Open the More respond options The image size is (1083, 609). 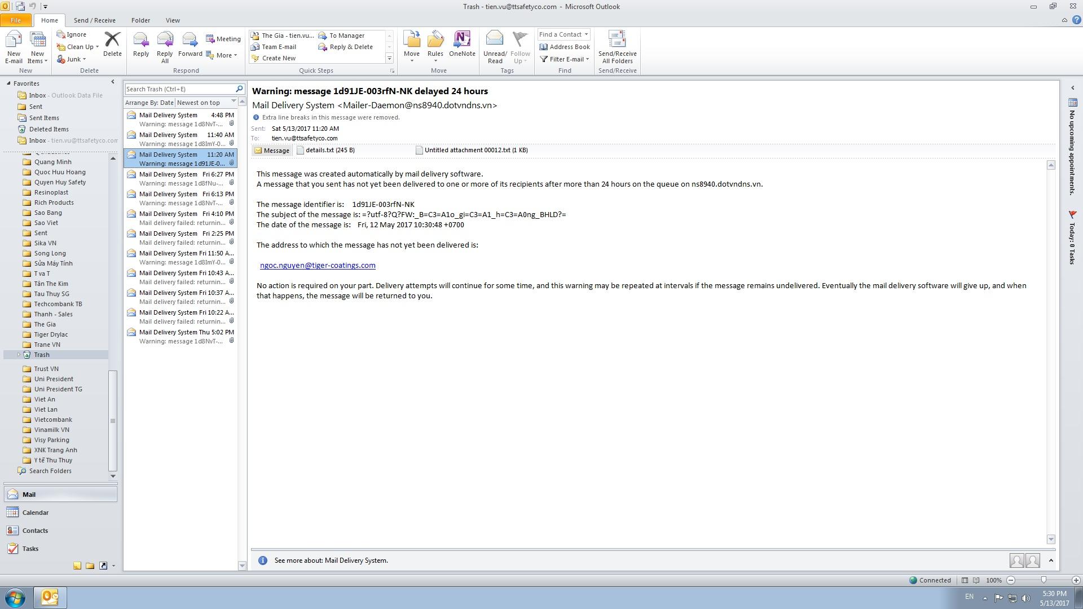pyautogui.click(x=222, y=55)
